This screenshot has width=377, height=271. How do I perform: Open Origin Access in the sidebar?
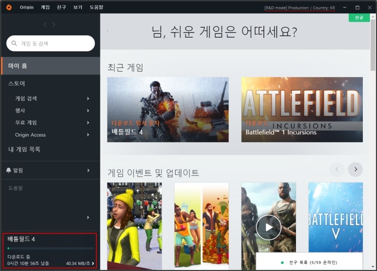[x=30, y=135]
